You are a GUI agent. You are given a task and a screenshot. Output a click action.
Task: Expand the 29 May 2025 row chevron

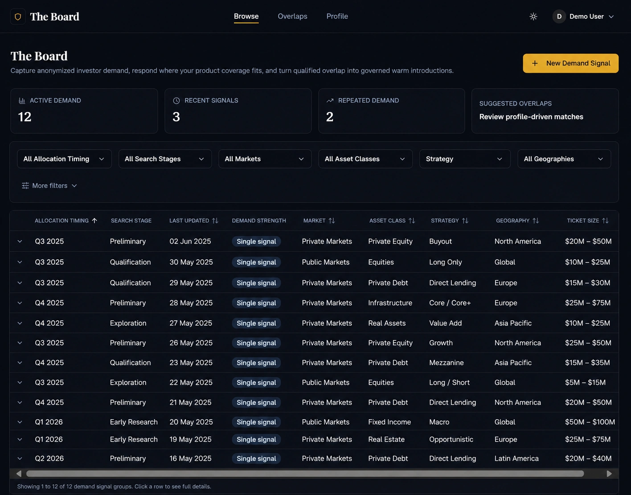[20, 282]
